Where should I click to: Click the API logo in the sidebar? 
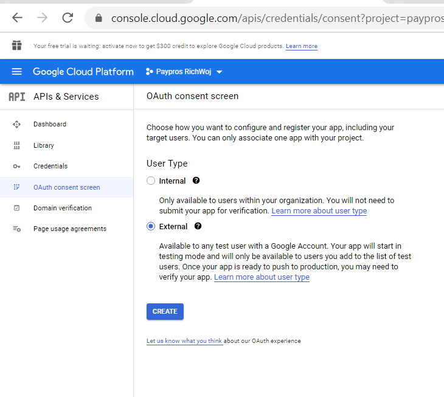(x=16, y=97)
